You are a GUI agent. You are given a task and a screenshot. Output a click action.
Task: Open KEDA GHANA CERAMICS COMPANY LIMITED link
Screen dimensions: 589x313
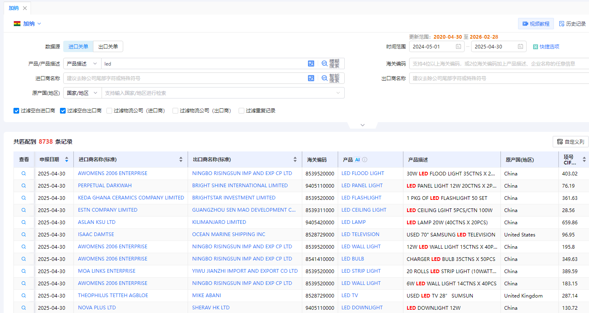(131, 198)
